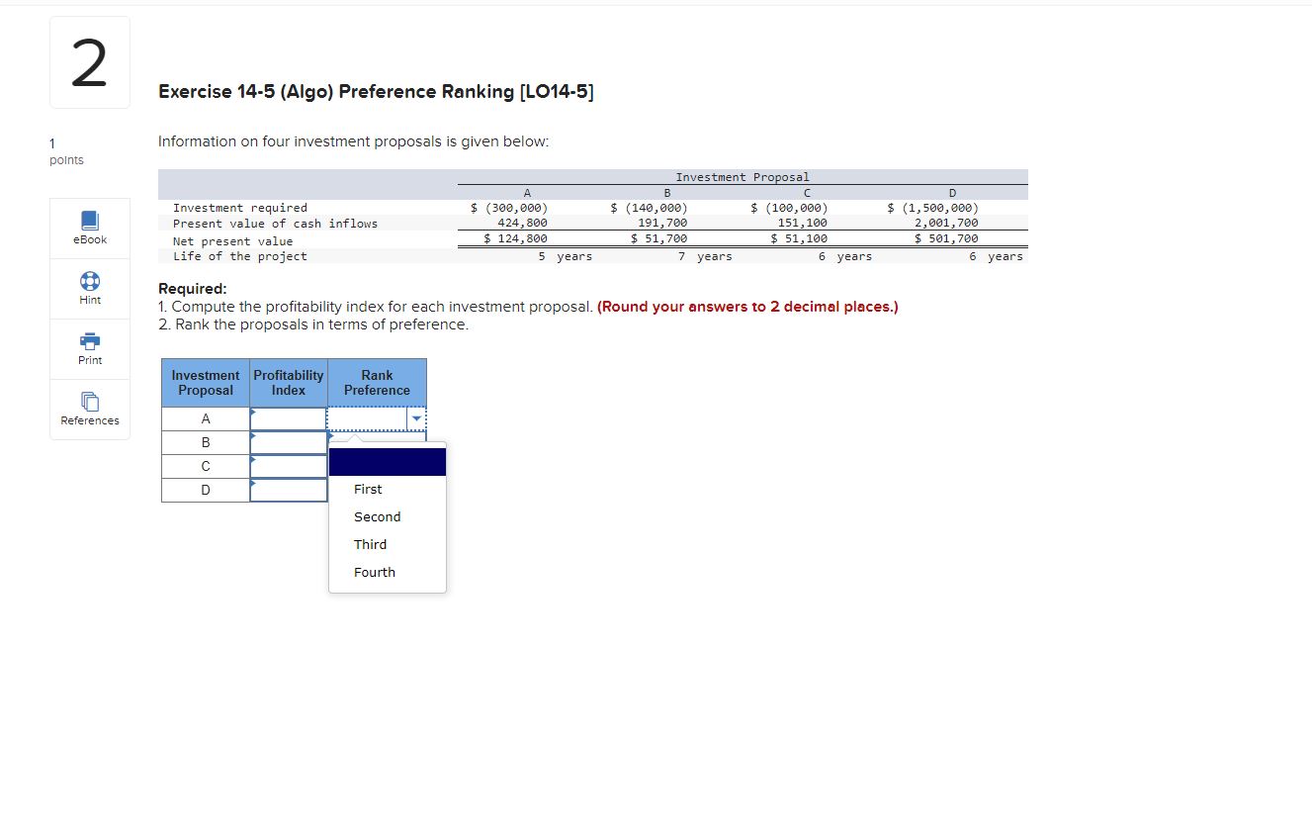1312x833 pixels.
Task: Click the 'Information on four investment proposals' sentence
Action: pyautogui.click(x=353, y=141)
